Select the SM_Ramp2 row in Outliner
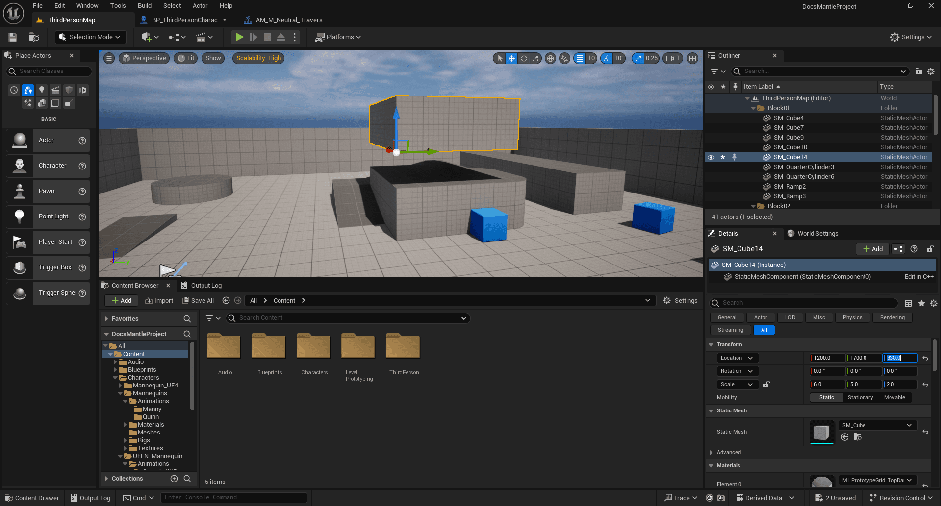This screenshot has height=506, width=941. point(818,187)
